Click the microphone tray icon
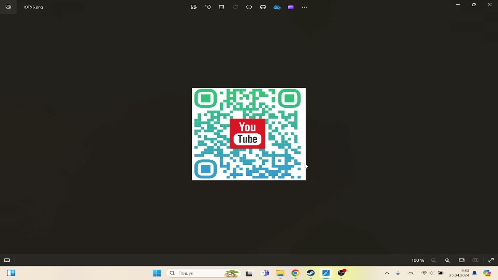Image resolution: width=498 pixels, height=280 pixels. tap(398, 273)
